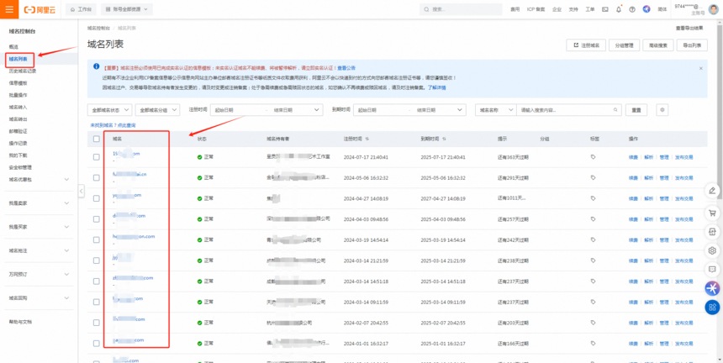Open the orange hamburger menu

pos(8,8)
